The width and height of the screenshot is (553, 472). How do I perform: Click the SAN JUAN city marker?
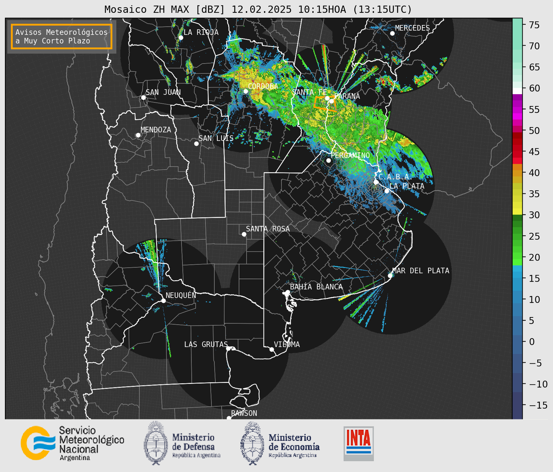(143, 97)
